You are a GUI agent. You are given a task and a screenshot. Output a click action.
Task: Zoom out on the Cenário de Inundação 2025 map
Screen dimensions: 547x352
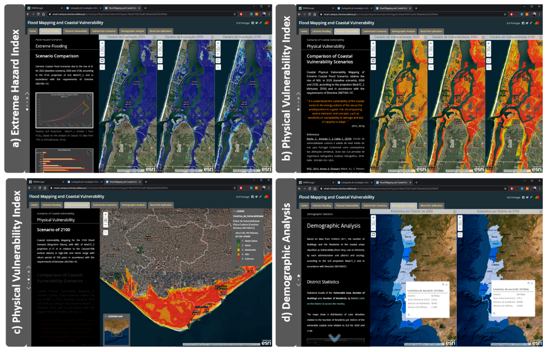(x=102, y=54)
